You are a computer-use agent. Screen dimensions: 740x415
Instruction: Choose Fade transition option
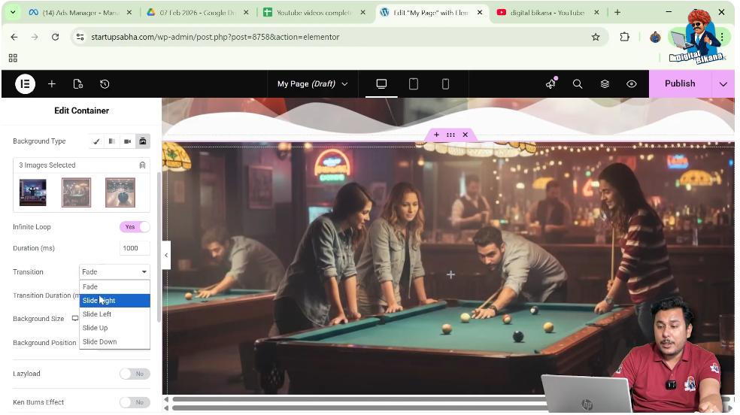pyautogui.click(x=114, y=286)
